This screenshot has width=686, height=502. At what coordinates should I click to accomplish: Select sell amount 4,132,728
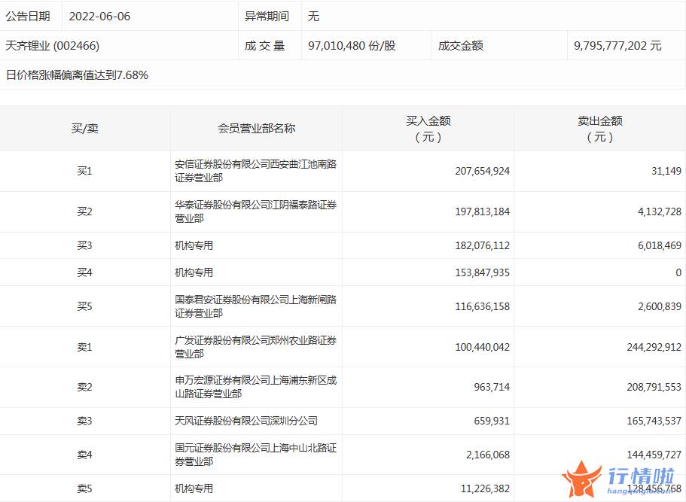(660, 211)
